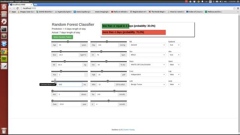Open the notification bell in the top panel

(202, 1)
